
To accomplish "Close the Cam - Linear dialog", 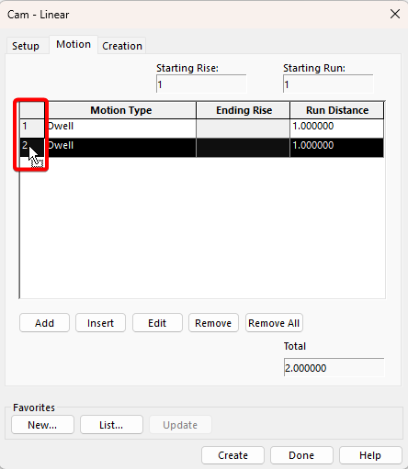I will coord(395,14).
